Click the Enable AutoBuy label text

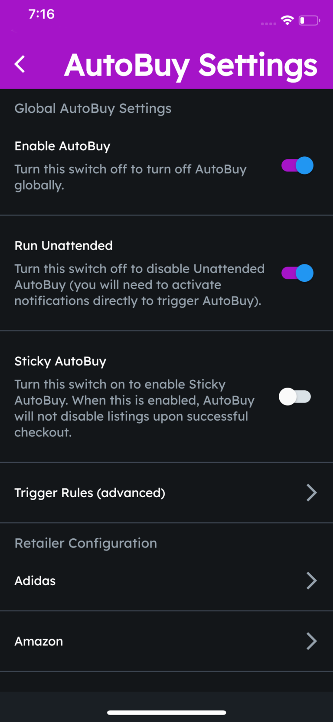62,146
